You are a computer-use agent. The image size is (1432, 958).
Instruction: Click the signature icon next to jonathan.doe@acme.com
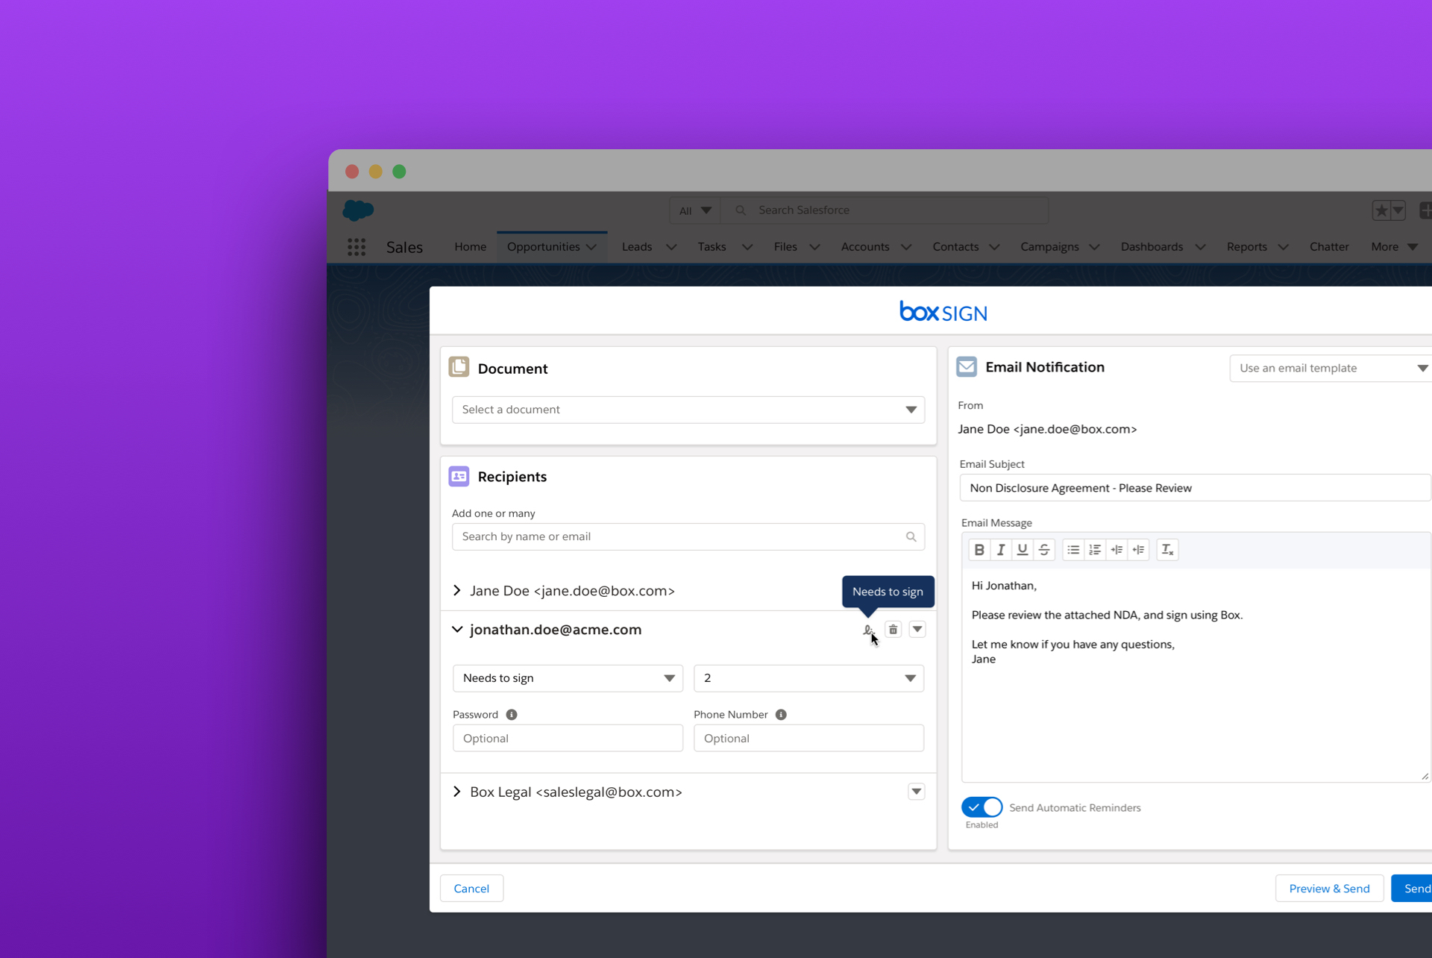867,629
